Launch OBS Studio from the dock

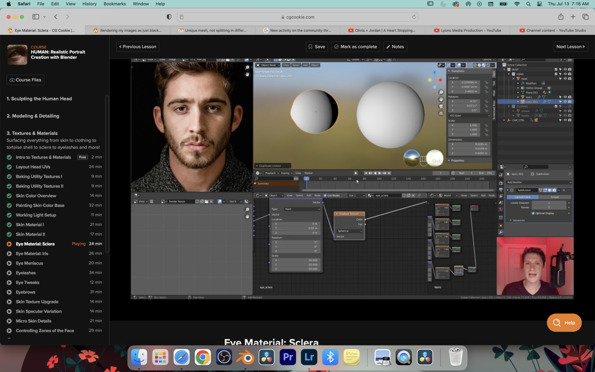click(224, 357)
